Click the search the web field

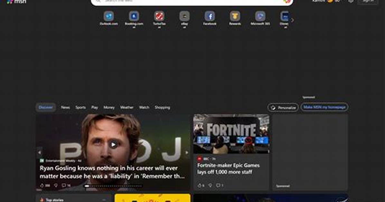click(x=192, y=2)
